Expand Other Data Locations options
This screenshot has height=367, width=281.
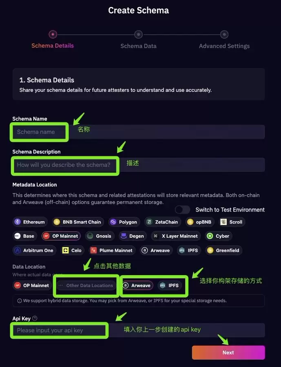click(86, 285)
